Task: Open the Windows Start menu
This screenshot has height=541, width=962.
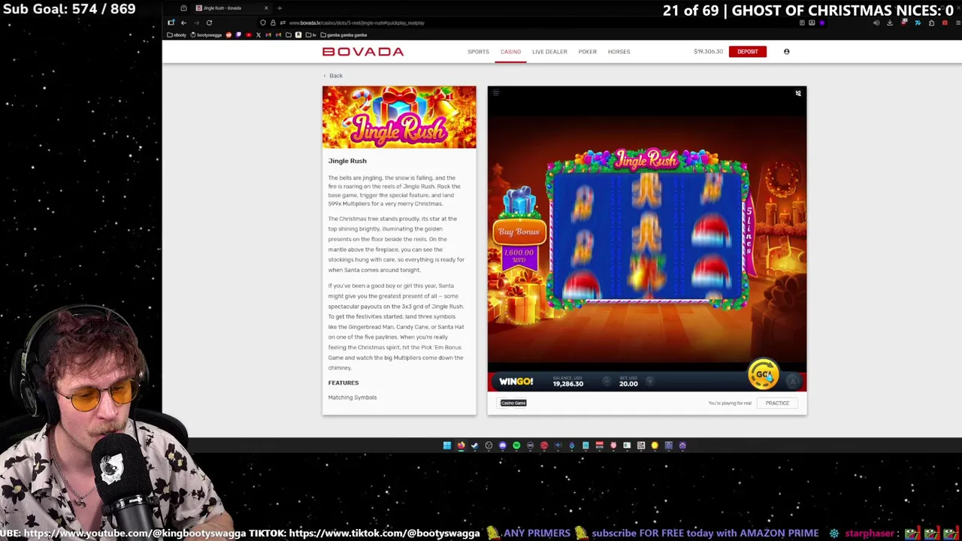Action: pyautogui.click(x=446, y=446)
